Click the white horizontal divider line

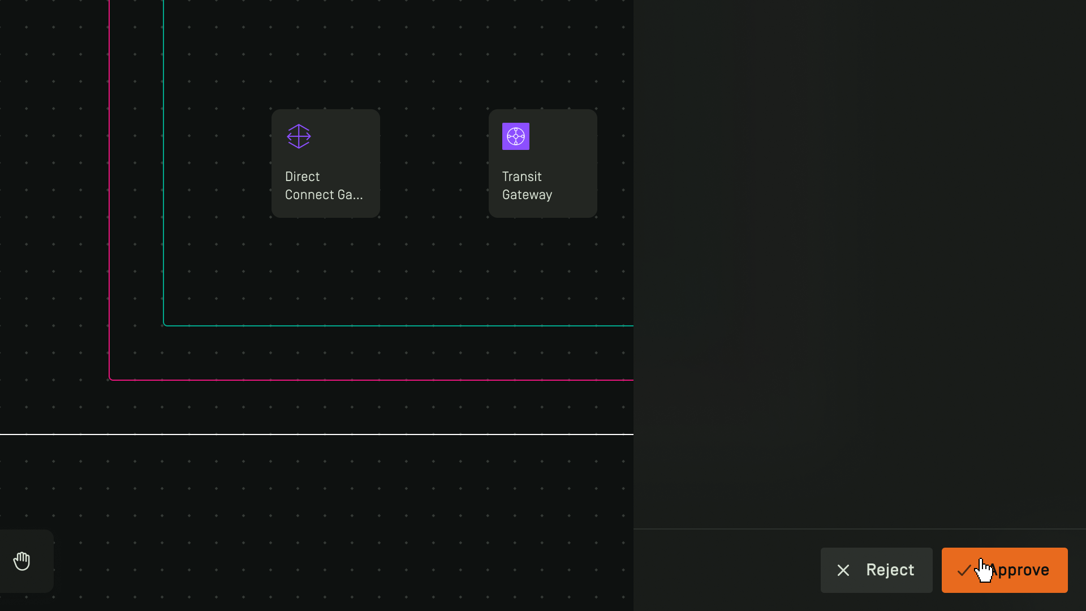[x=317, y=434]
